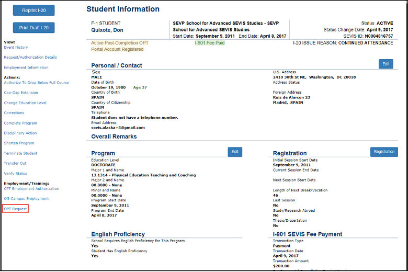
Task: Click DOCTORATE education level value
Action: (x=103, y=165)
